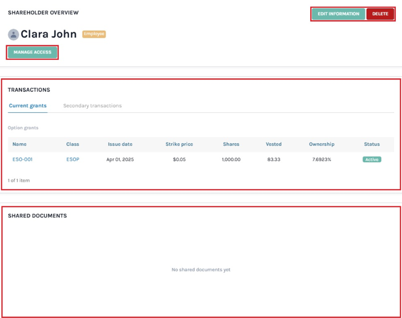Click the red Delete button
The height and width of the screenshot is (318, 402).
[x=380, y=14]
